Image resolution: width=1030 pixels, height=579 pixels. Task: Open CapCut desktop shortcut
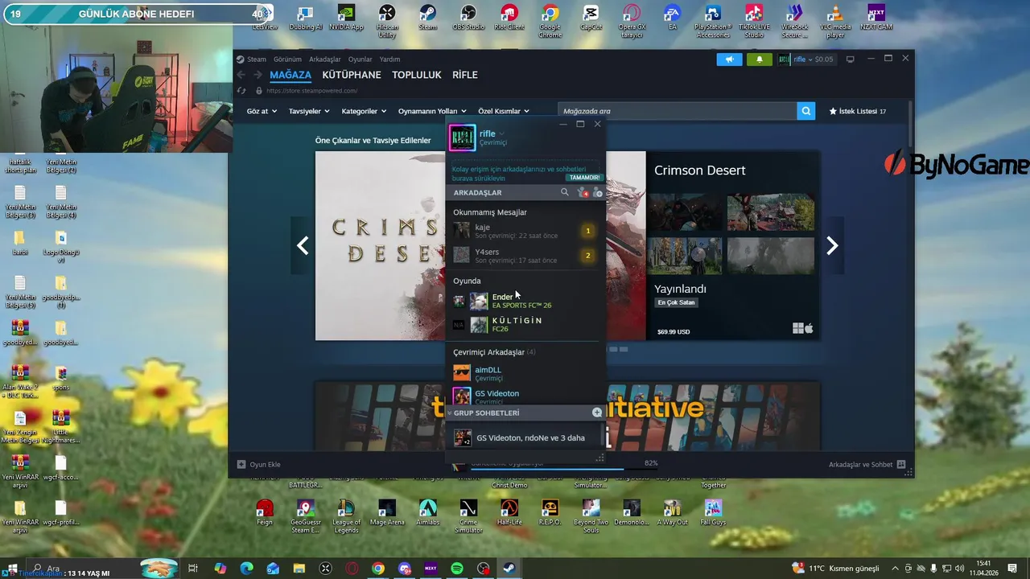591,18
